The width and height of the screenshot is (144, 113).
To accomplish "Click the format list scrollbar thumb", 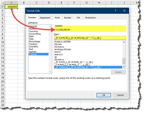I will [124, 61].
